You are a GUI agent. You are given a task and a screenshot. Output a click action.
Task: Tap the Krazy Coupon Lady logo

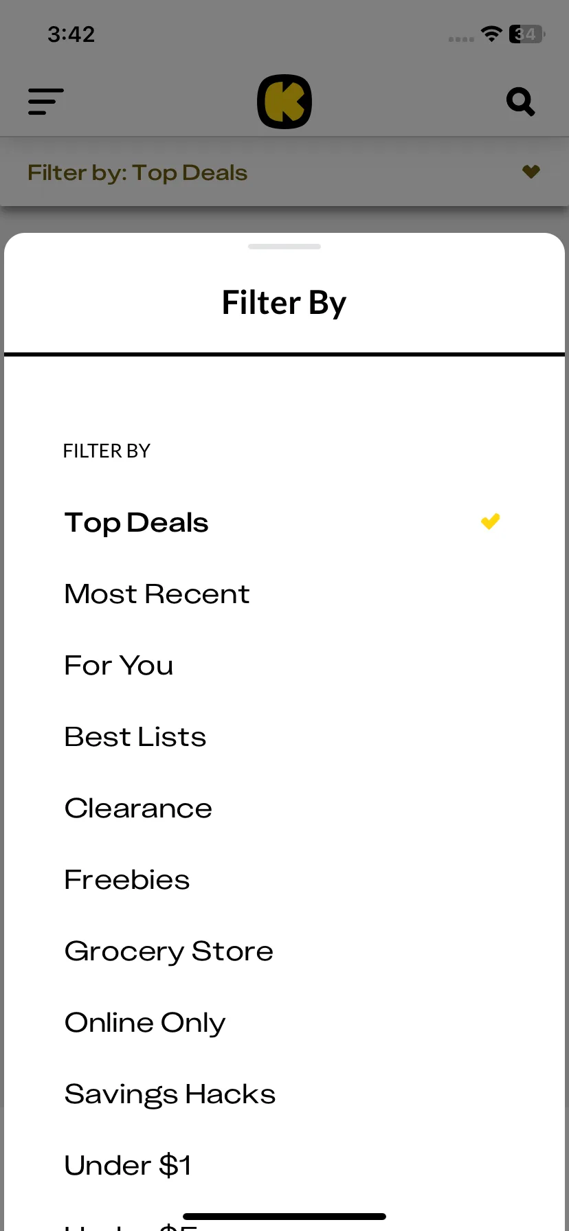(284, 102)
